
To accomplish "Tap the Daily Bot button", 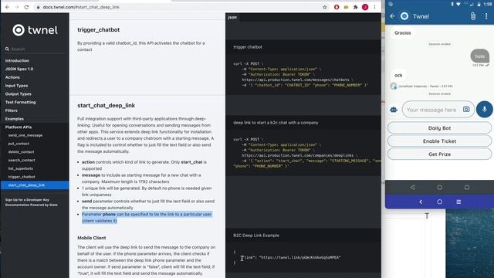I will pos(439,128).
